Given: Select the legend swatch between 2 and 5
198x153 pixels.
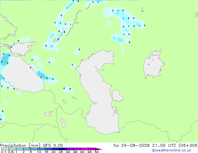Looking at the screenshot, I should click(x=27, y=149).
